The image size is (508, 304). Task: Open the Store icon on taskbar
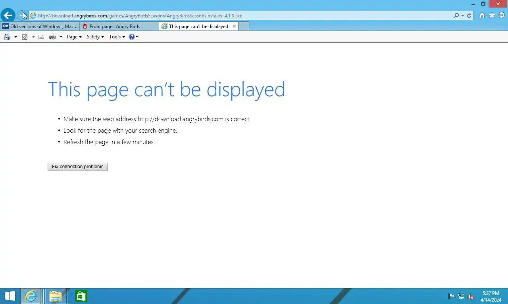click(x=81, y=296)
